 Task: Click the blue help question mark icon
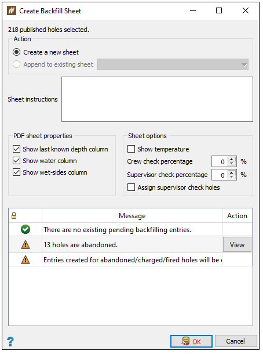(x=10, y=341)
